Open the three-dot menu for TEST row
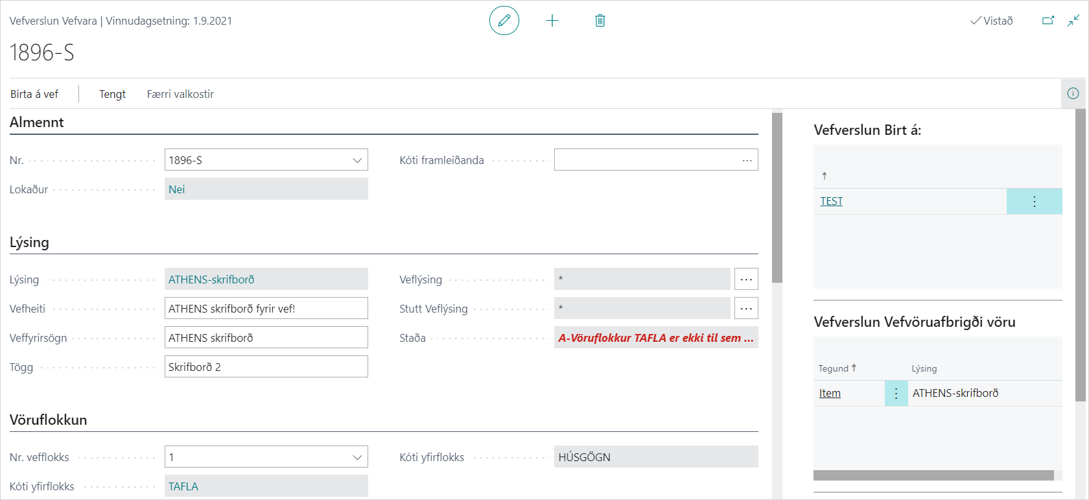Image resolution: width=1089 pixels, height=500 pixels. coord(1034,202)
